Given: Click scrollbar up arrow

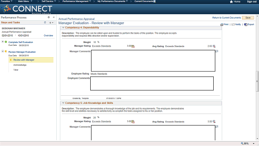Looking at the screenshot, I should 257,16.
